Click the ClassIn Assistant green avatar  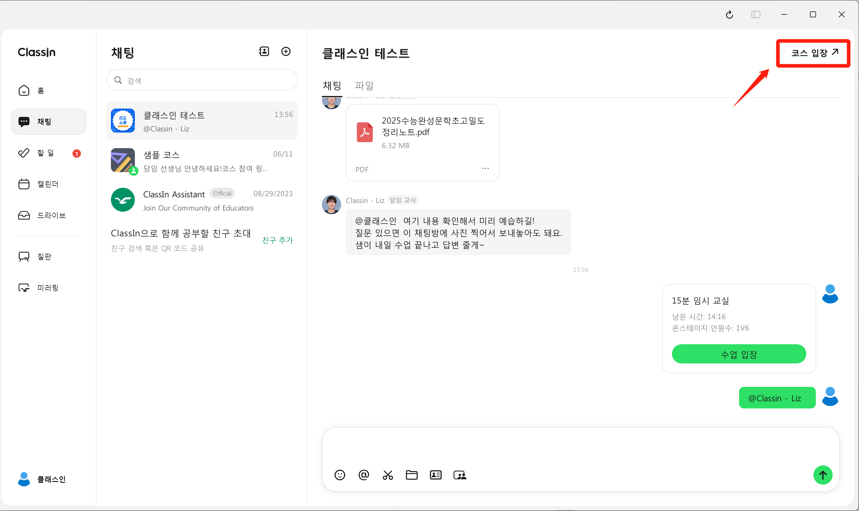coord(123,200)
